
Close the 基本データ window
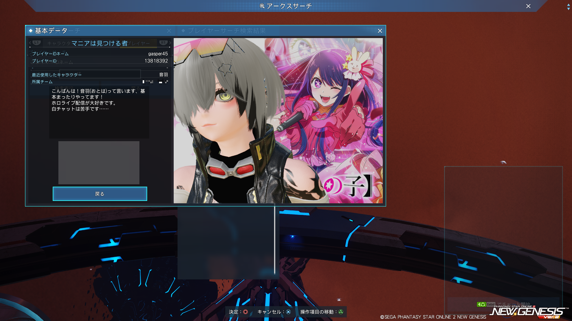[x=380, y=31]
